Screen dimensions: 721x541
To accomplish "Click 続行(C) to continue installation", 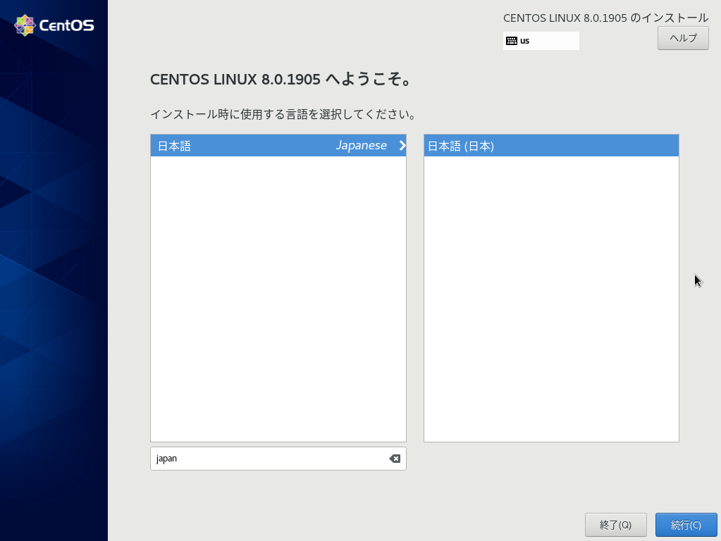I will pyautogui.click(x=686, y=525).
